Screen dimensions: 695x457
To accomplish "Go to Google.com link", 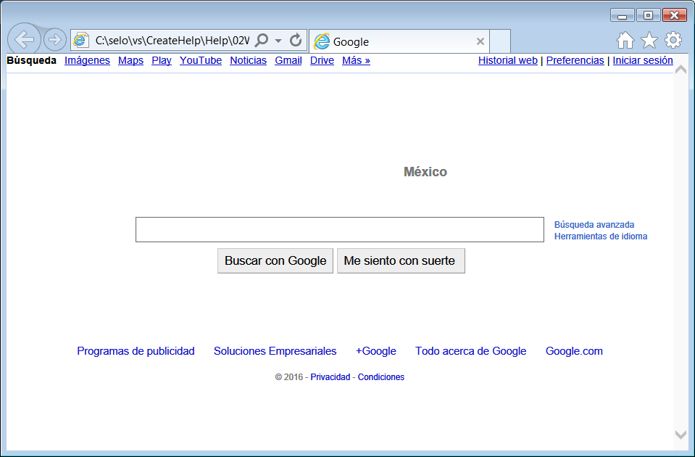I will [x=574, y=351].
